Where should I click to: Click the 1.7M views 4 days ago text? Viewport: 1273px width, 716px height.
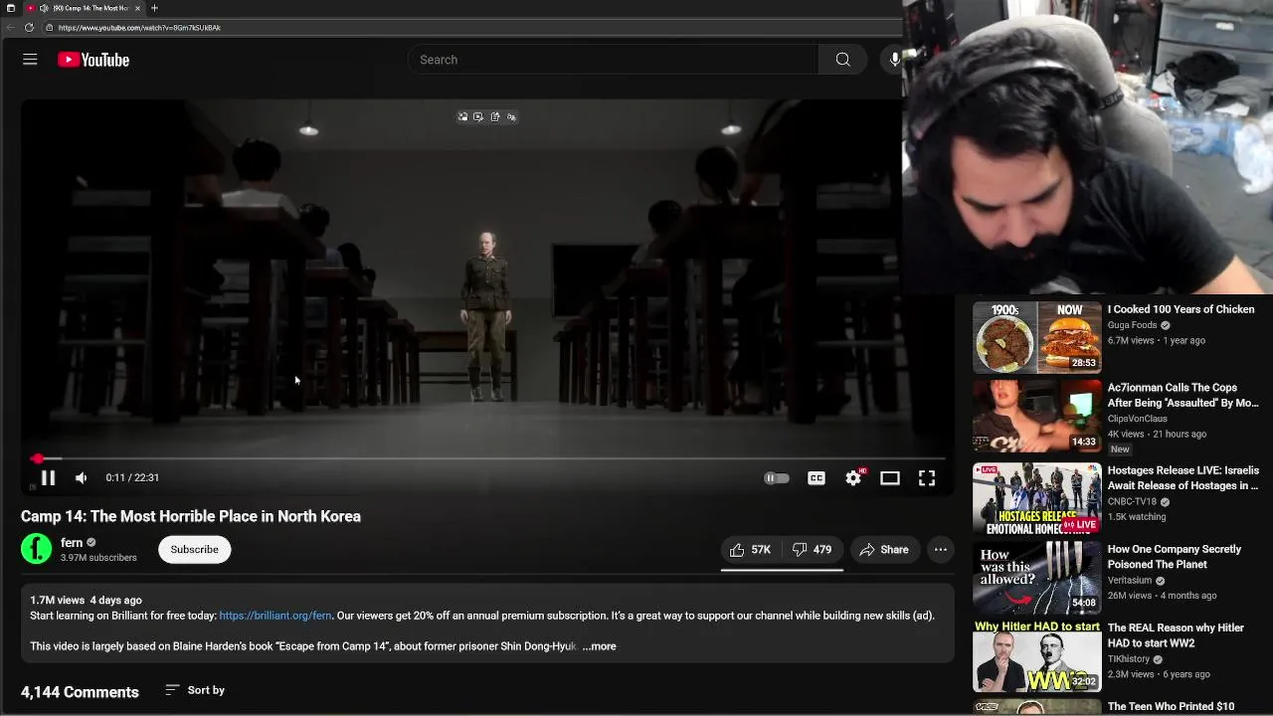tap(86, 601)
